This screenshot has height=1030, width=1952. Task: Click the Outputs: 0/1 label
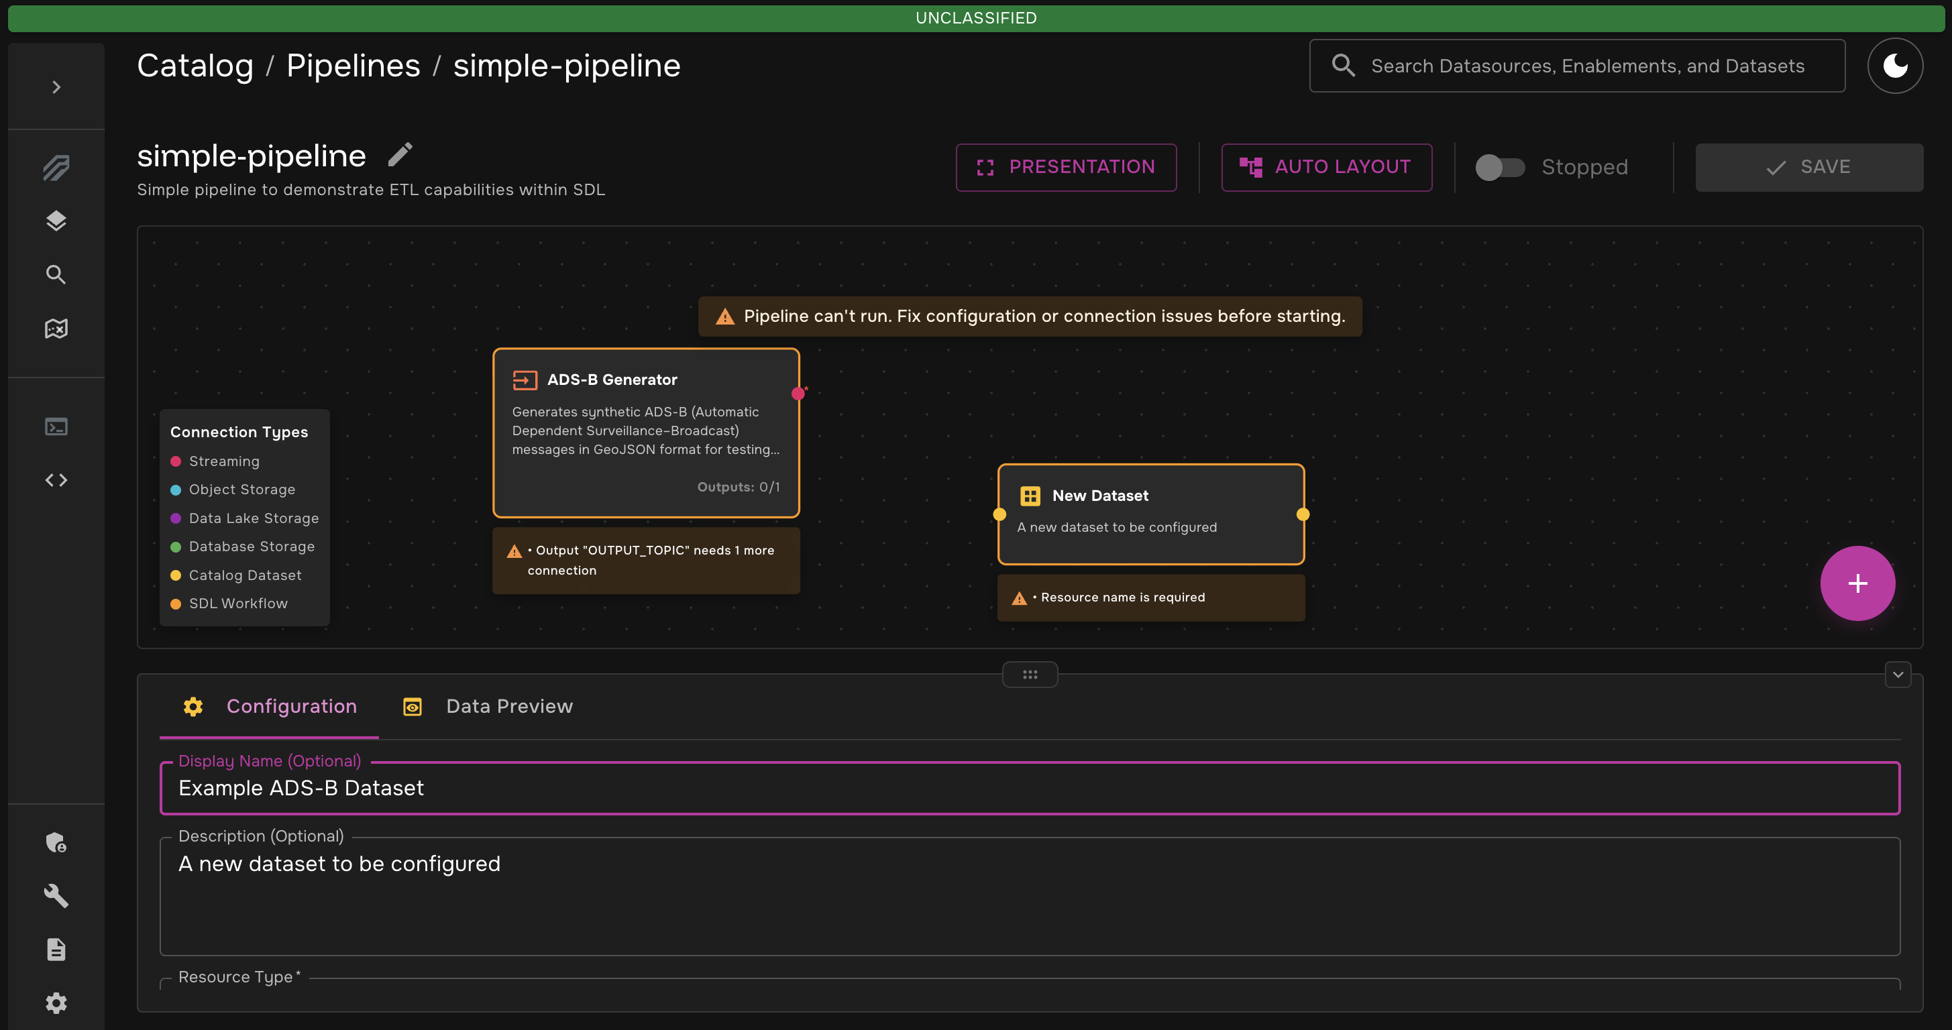[x=738, y=487]
